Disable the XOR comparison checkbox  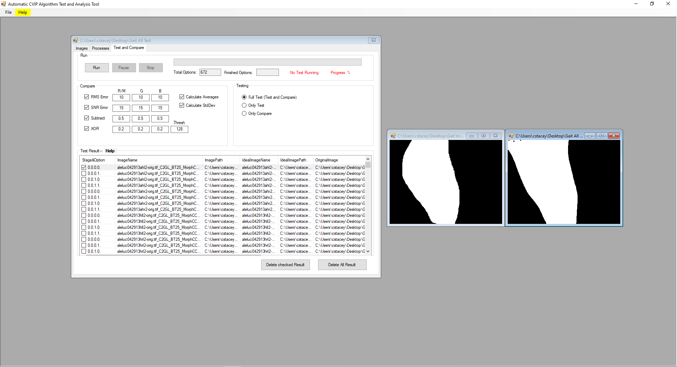86,129
